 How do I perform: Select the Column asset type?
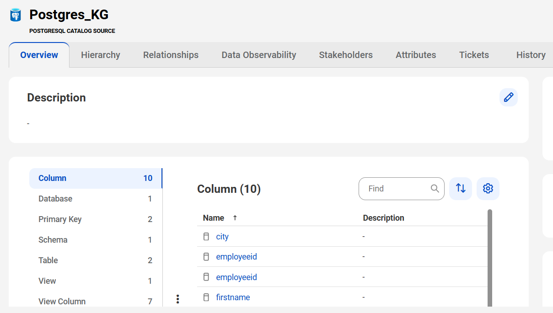tap(95, 178)
